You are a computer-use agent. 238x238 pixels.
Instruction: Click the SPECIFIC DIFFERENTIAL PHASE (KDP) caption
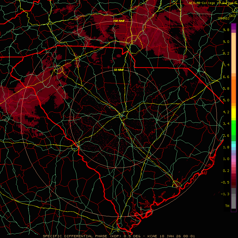point(83,236)
